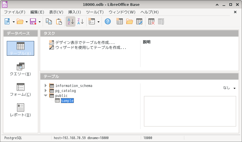Viewport: 242px width, 142px height.
Task: Open the Save dropdown arrow
Action: click(x=40, y=22)
